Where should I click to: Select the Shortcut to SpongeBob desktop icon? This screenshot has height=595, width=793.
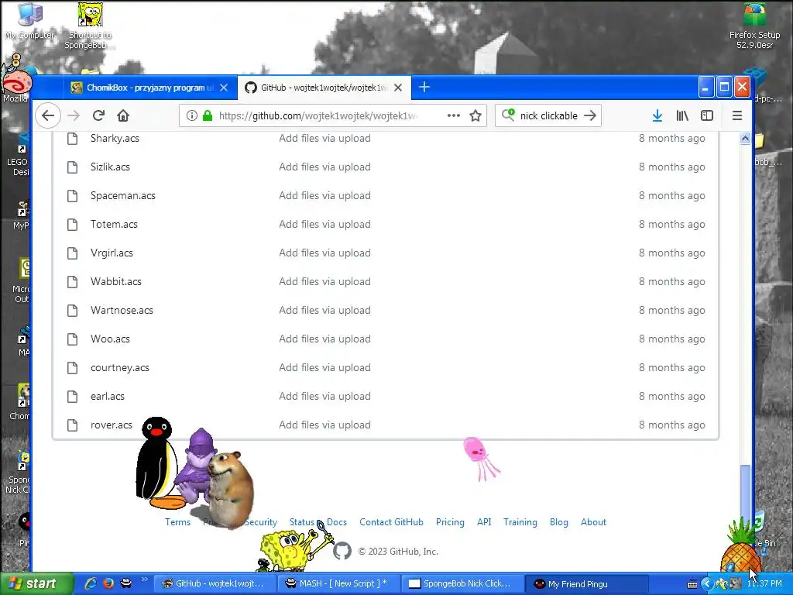tap(90, 26)
